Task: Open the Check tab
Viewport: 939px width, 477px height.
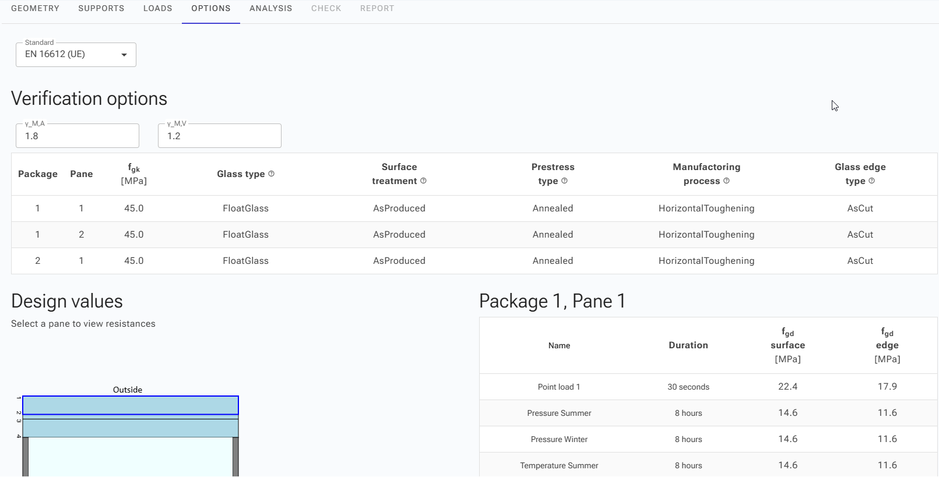Action: (x=326, y=9)
